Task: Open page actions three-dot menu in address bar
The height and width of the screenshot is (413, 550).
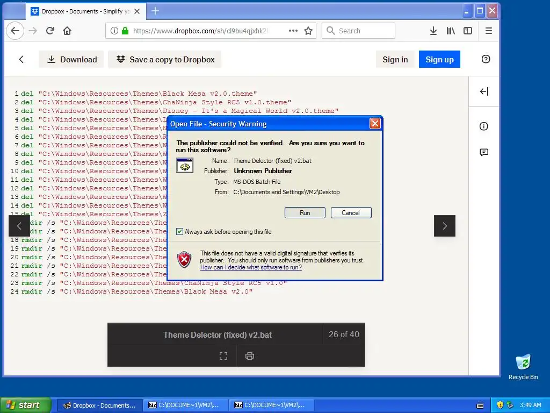Action: coord(293,31)
